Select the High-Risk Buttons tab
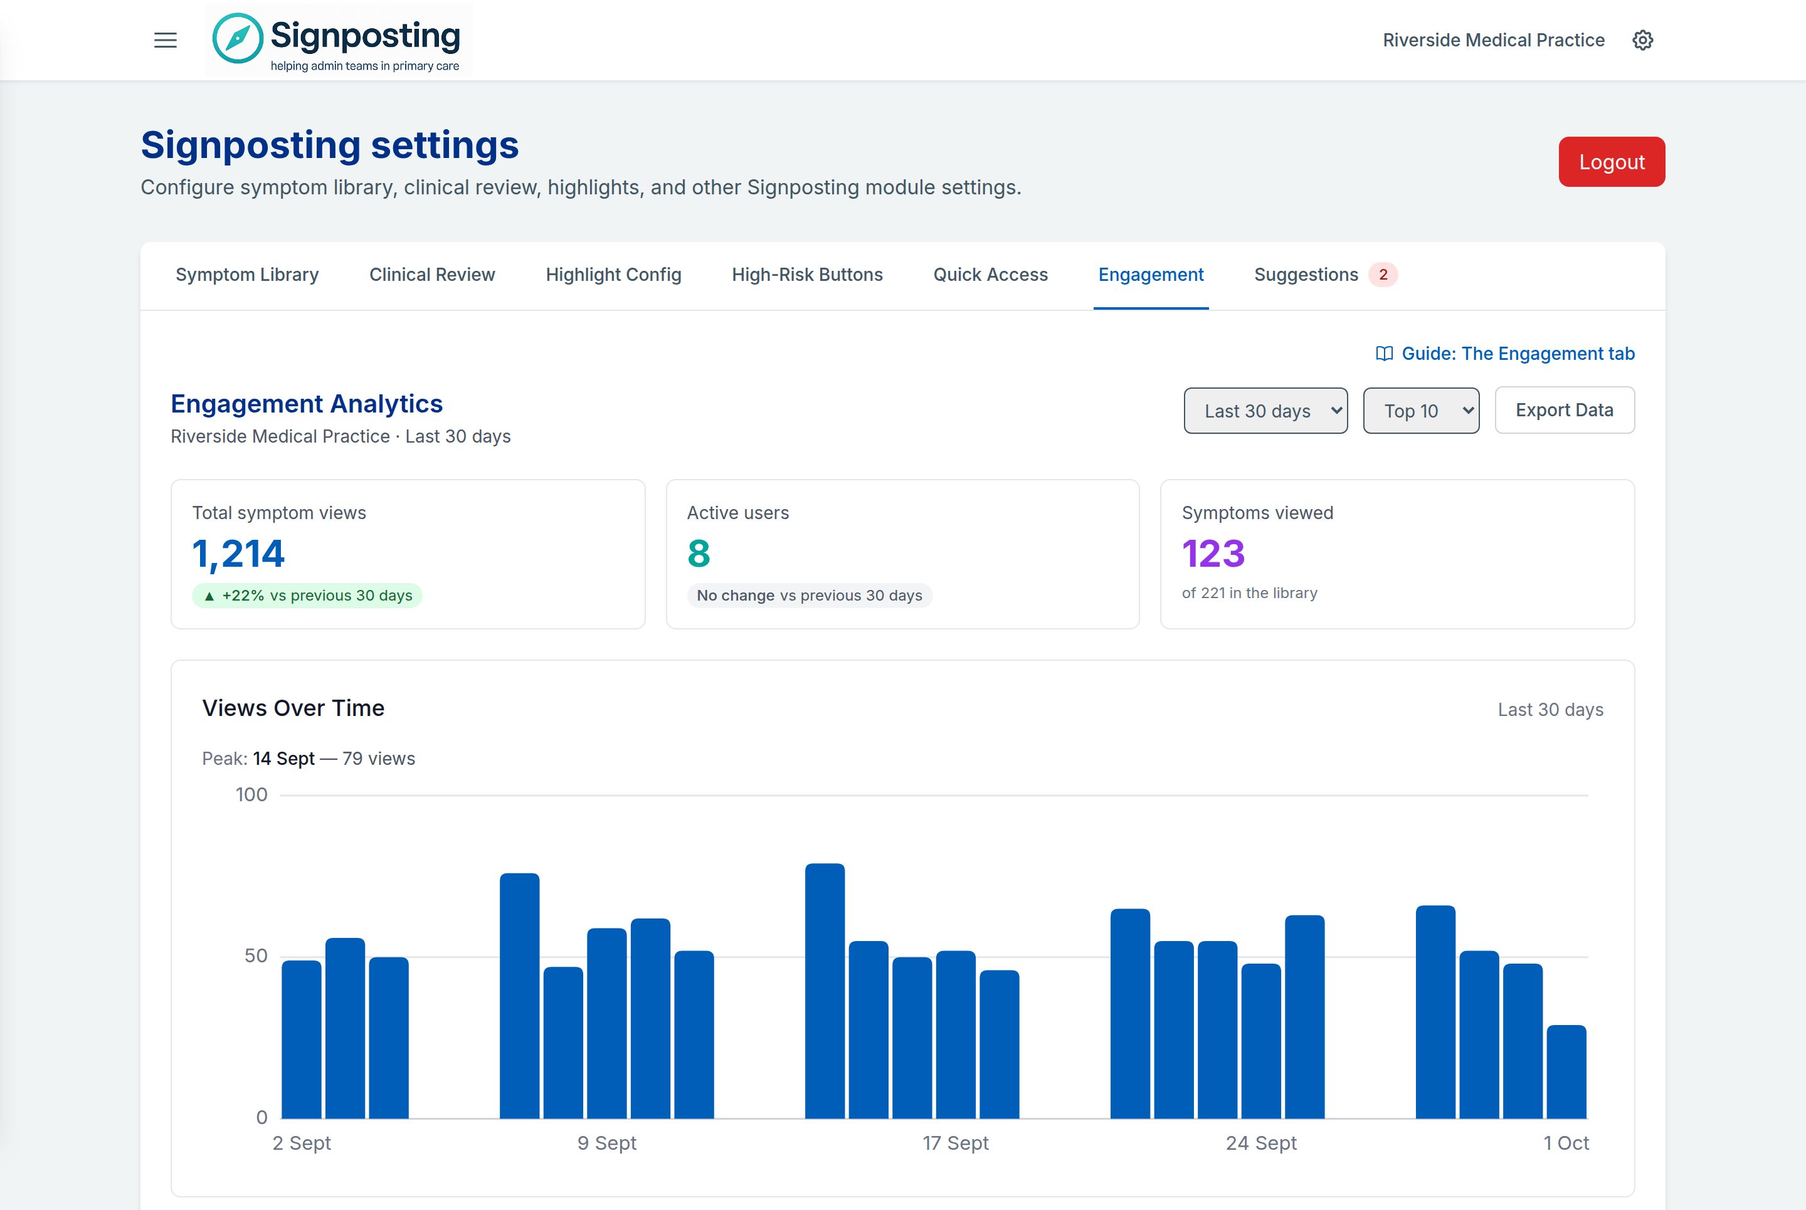The width and height of the screenshot is (1806, 1210). [x=806, y=275]
